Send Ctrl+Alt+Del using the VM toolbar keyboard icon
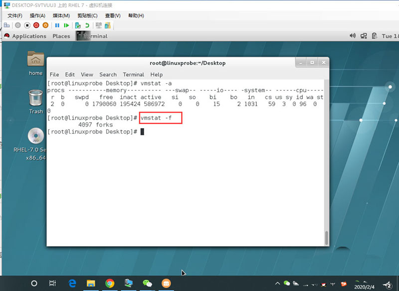The image size is (399, 291). 6,26
